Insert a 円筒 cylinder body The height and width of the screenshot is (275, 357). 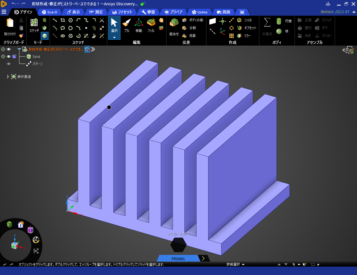click(284, 21)
